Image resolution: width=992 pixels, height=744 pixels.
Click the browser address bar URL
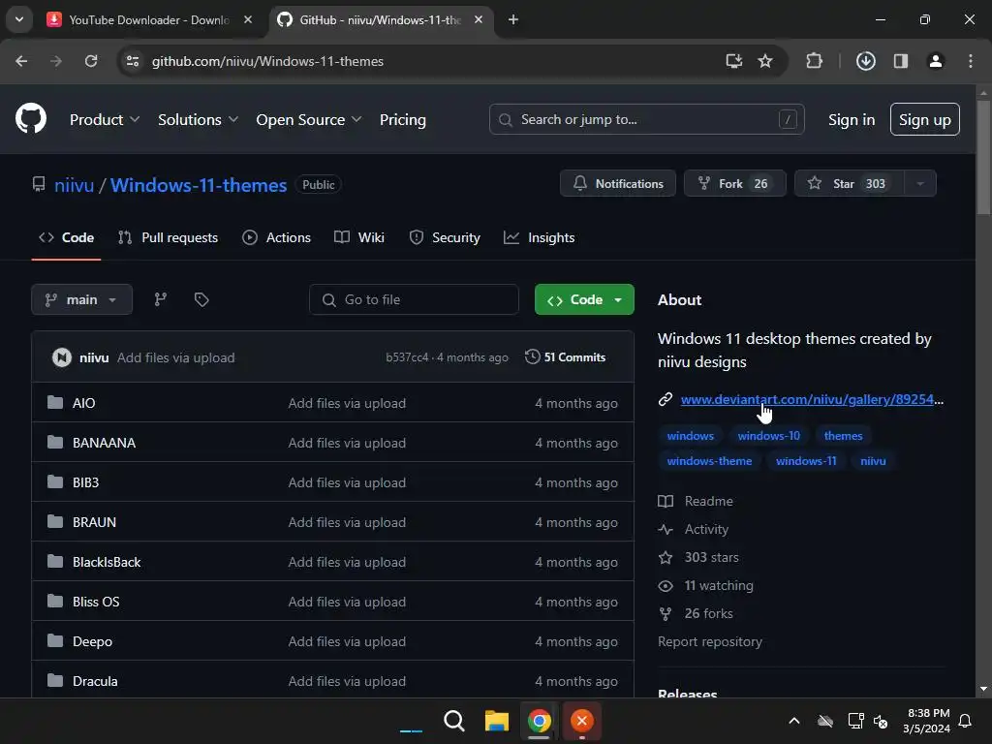267,61
